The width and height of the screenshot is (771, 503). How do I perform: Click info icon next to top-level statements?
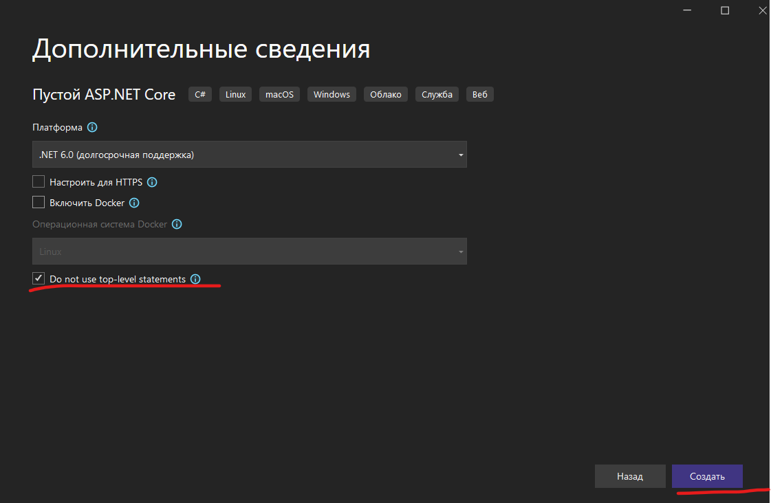click(x=195, y=279)
